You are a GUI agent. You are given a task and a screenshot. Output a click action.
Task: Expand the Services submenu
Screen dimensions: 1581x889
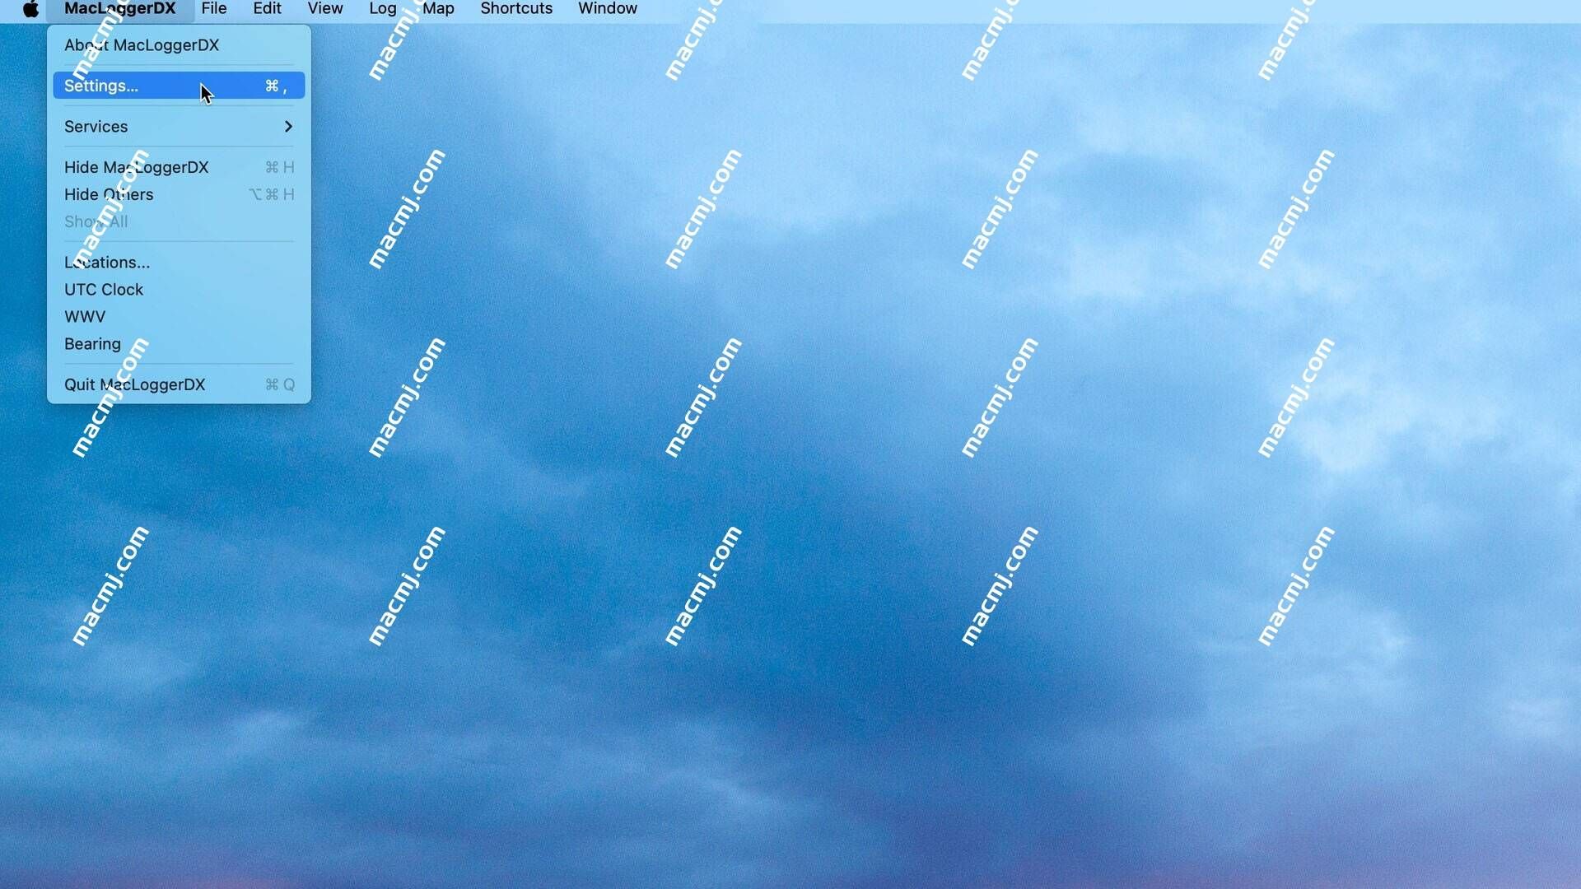point(179,127)
